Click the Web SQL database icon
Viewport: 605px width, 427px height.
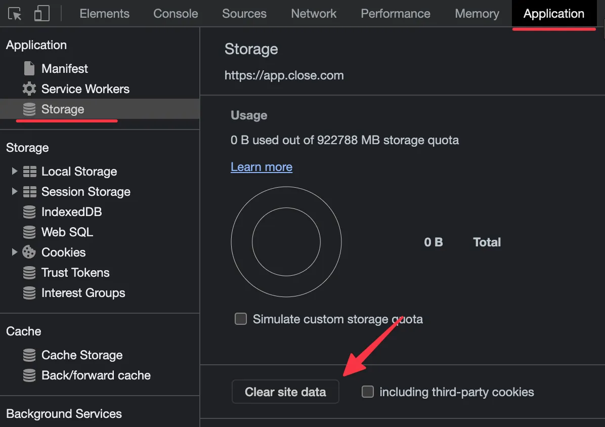click(29, 232)
